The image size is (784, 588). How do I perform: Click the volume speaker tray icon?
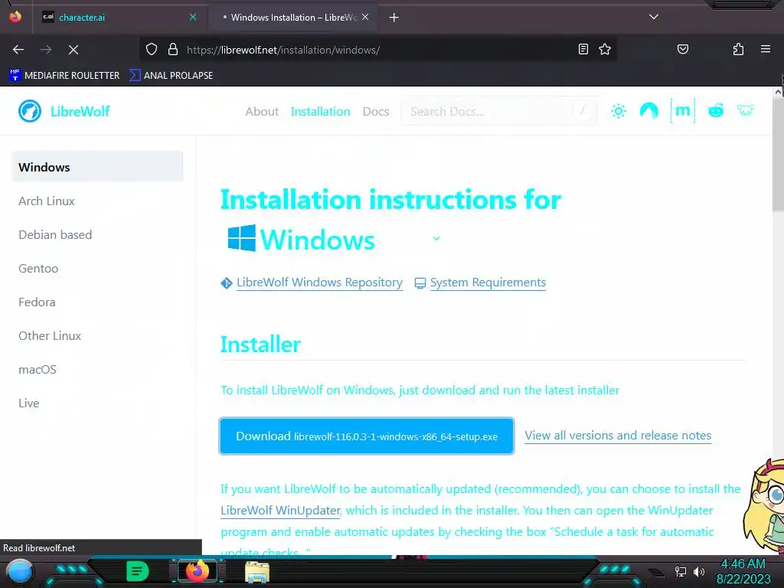[699, 571]
